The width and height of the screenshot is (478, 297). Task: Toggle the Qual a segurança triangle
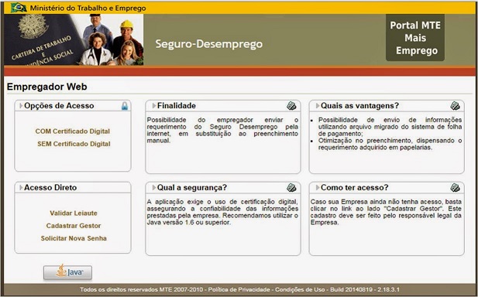[154, 187]
